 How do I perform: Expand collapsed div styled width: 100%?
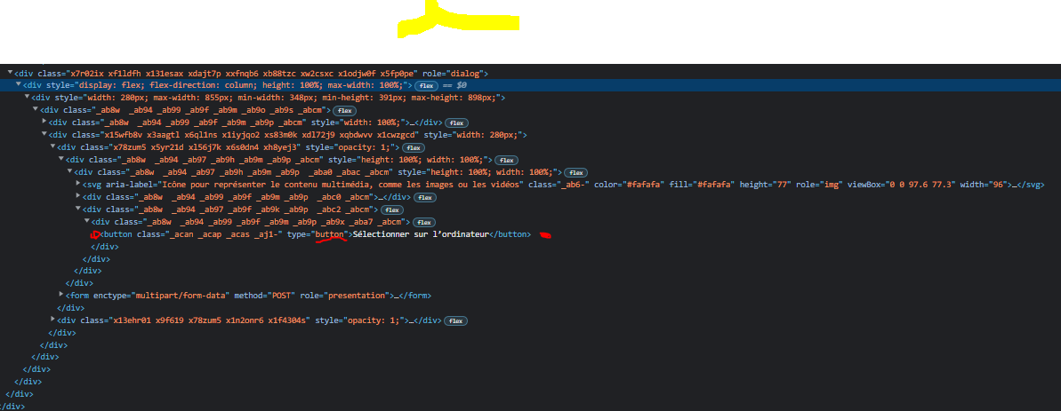44,123
